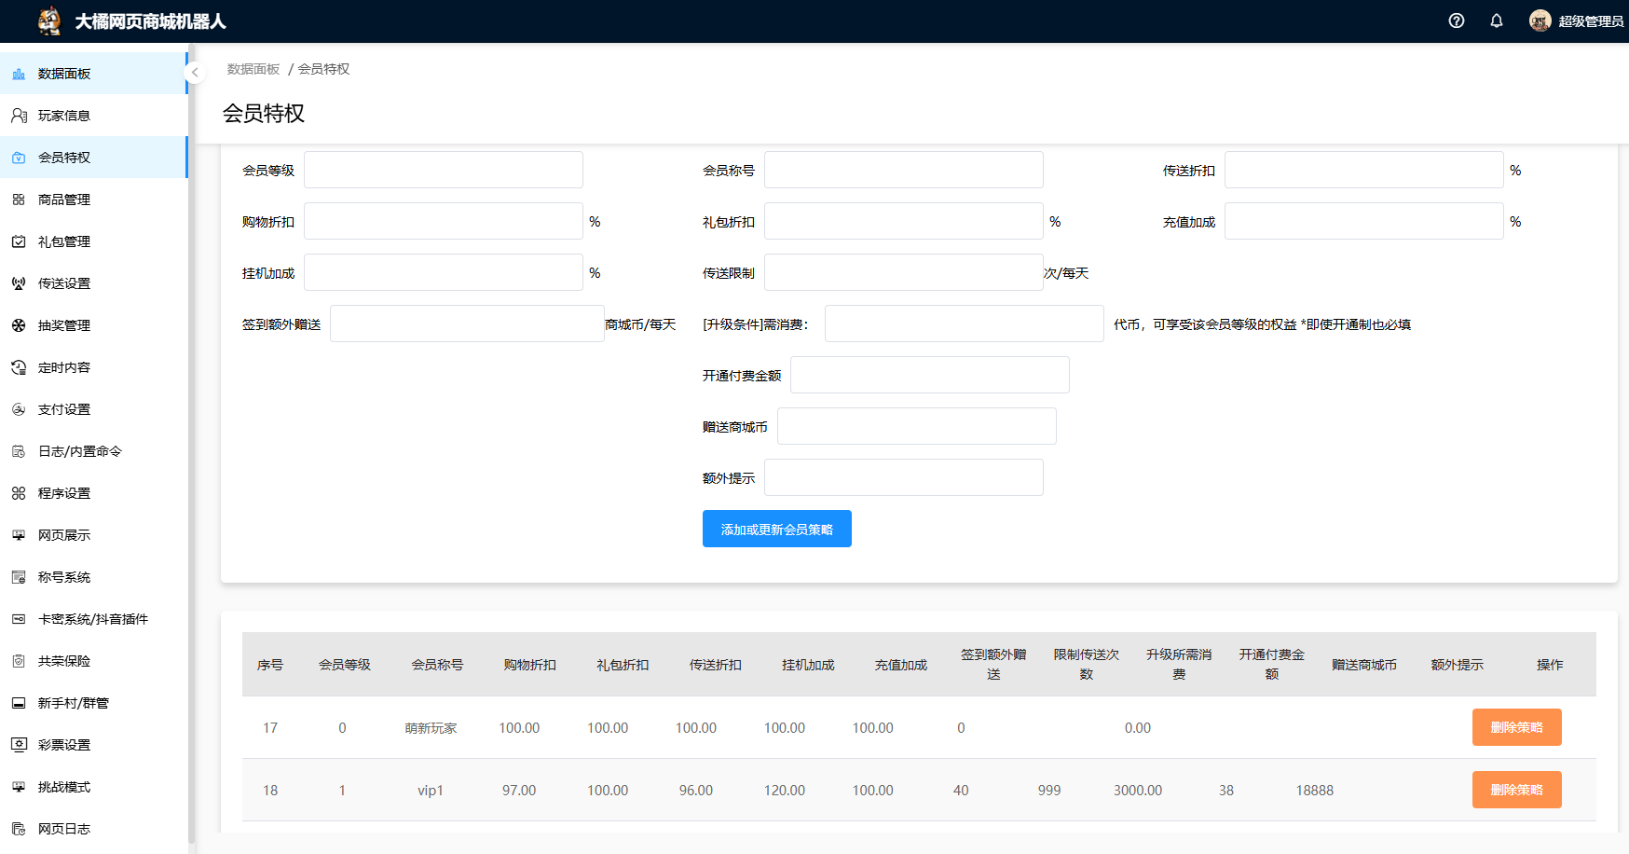Click the 传送设置 icon in sidebar

(x=19, y=283)
